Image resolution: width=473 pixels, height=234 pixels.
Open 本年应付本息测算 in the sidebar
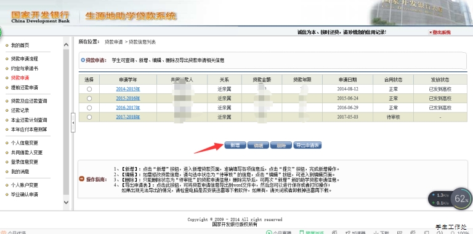[29, 130]
